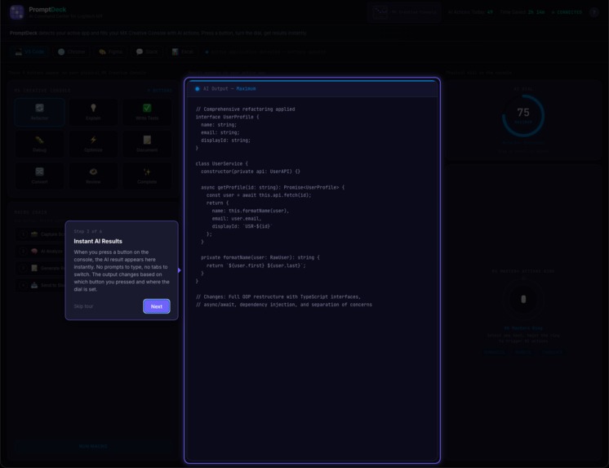
Task: Click the 'interface UserProfile {' code line
Action: pyautogui.click(x=227, y=117)
